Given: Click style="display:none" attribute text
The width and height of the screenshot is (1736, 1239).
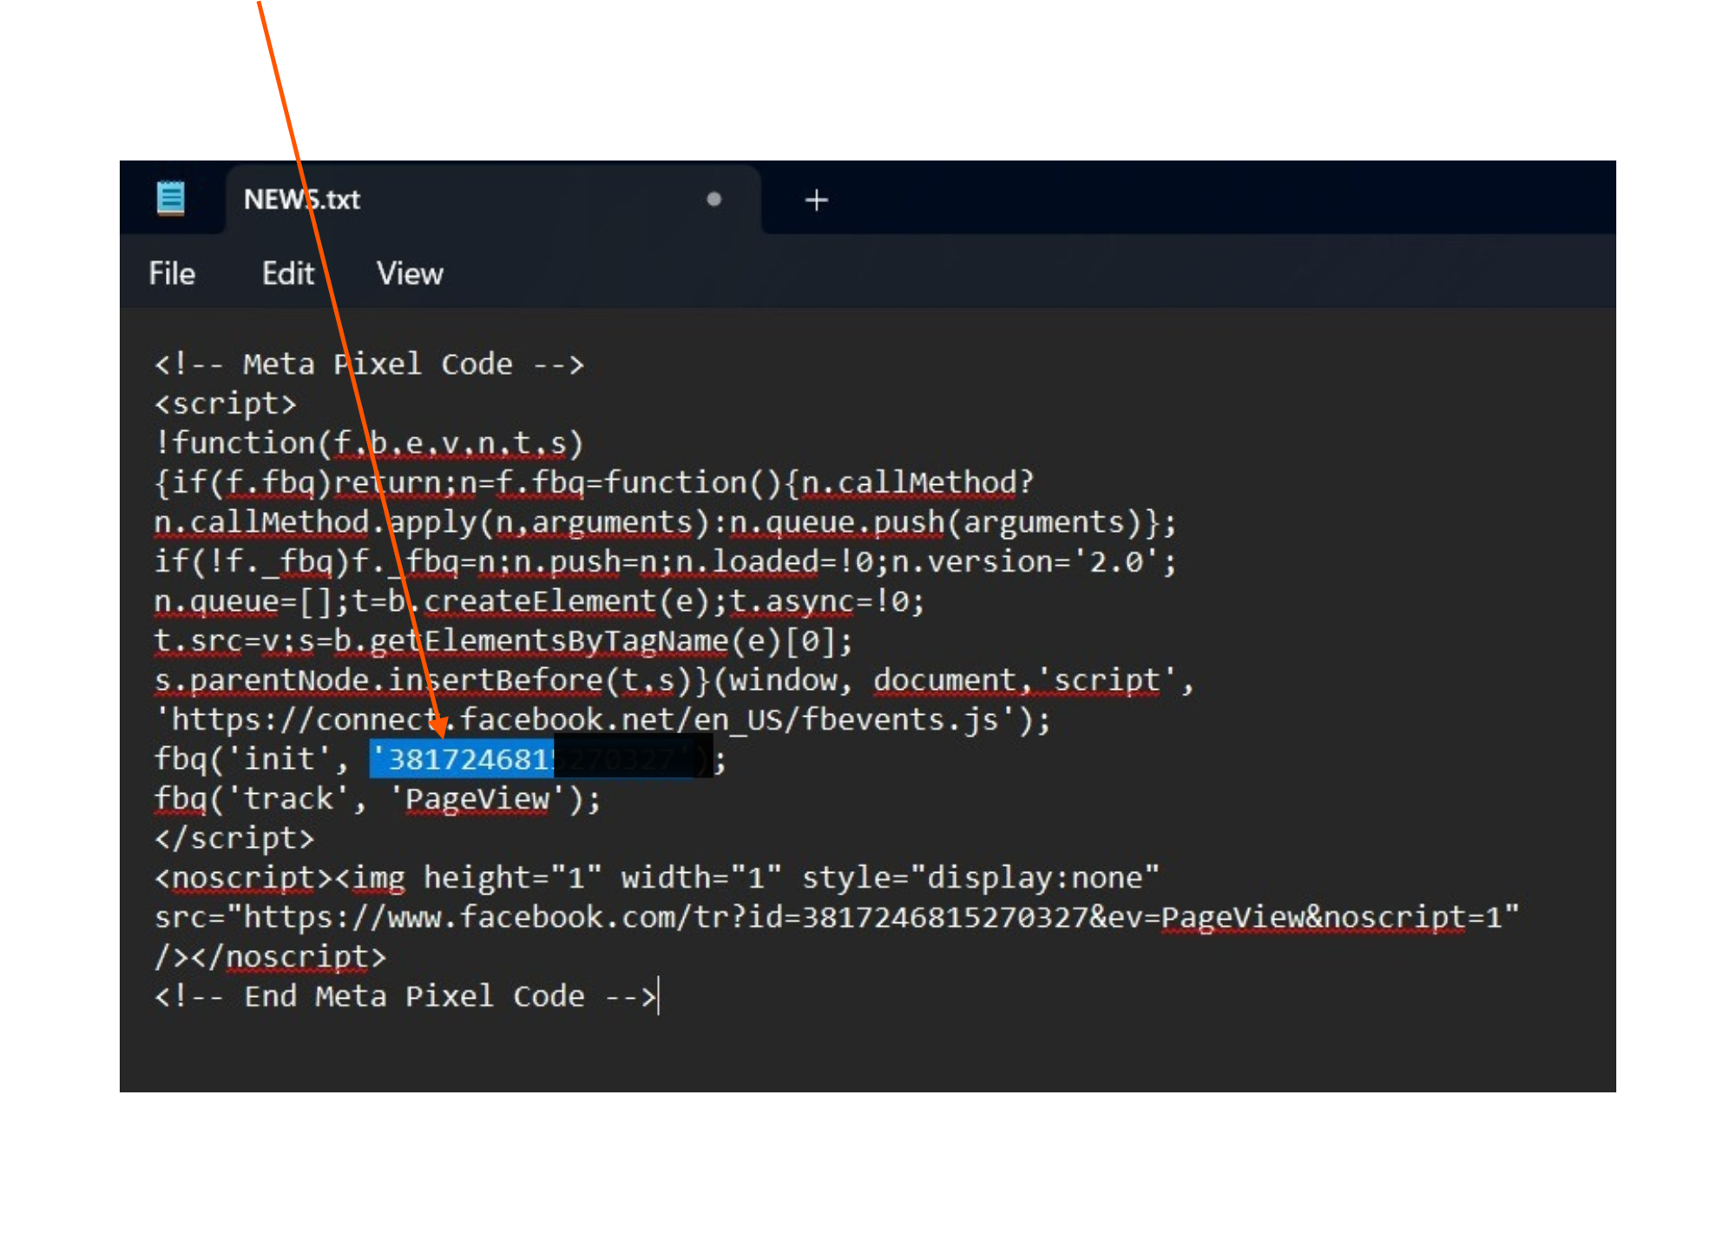Looking at the screenshot, I should [x=980, y=878].
